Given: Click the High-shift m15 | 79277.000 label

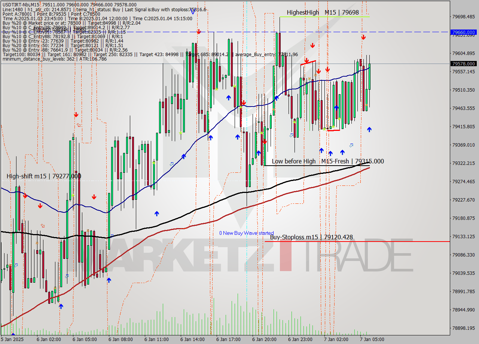Looking at the screenshot, I should (44, 176).
